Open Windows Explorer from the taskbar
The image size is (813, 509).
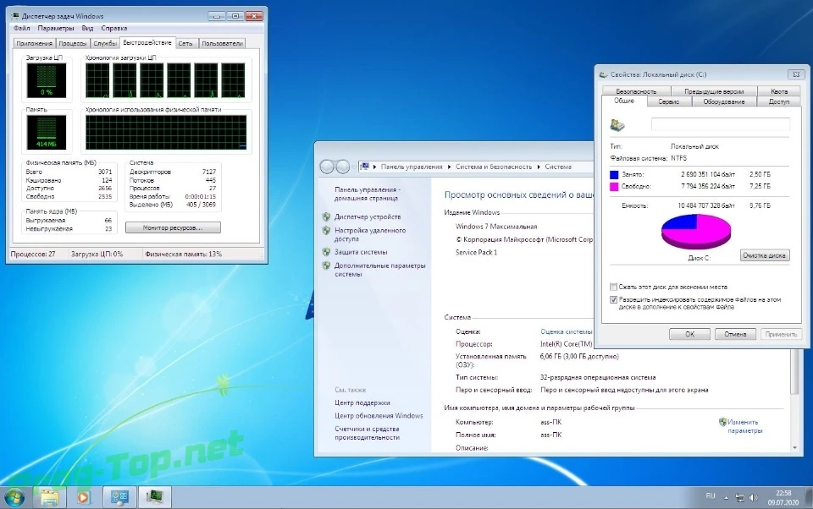50,498
